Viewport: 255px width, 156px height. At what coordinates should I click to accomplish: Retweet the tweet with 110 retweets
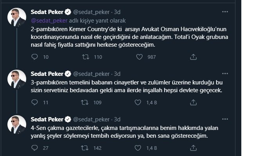point(86,57)
